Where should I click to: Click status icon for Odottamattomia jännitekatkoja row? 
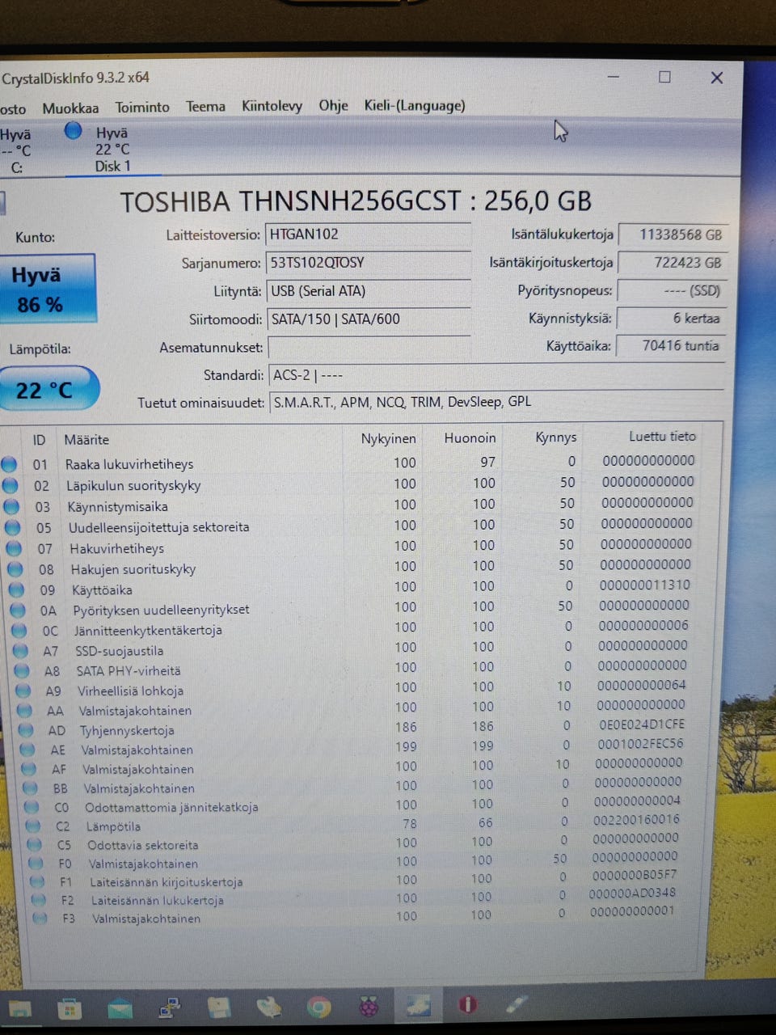(32, 807)
